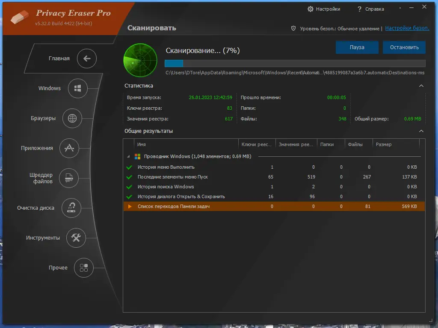The image size is (438, 328).
Task: Click the Настройки gear icon
Action: (x=311, y=9)
